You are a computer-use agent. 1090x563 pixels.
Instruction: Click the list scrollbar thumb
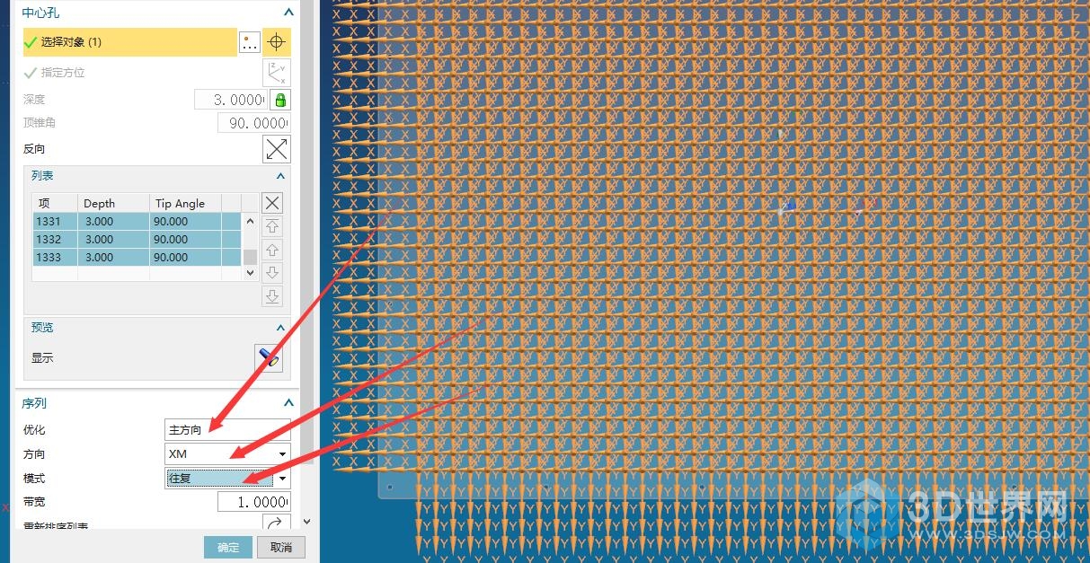[250, 256]
